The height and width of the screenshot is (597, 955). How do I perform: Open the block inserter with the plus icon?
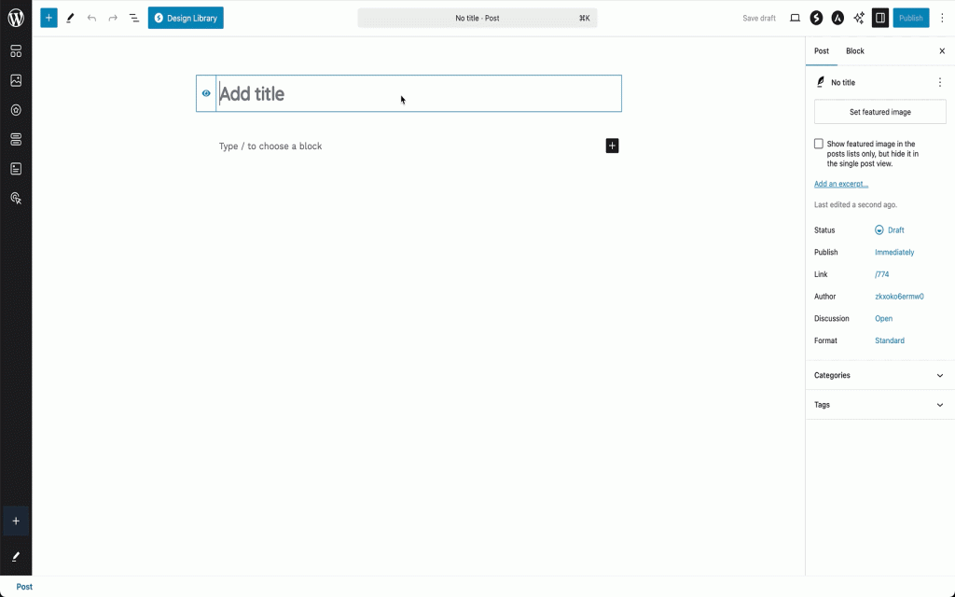(48, 17)
